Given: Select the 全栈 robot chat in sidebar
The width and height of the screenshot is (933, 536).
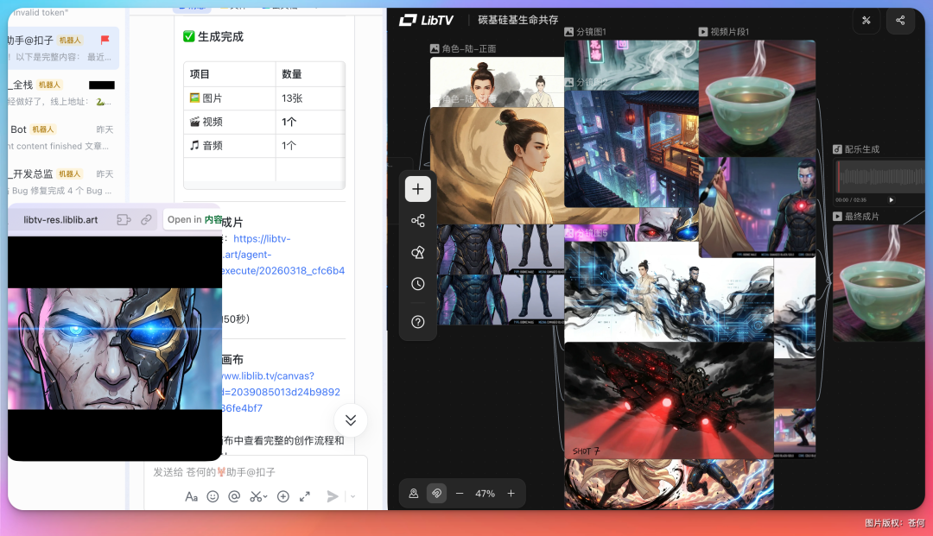Looking at the screenshot, I should 62,92.
